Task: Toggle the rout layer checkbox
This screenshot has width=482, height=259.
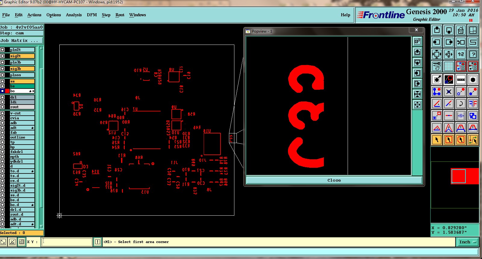Action: [2, 107]
